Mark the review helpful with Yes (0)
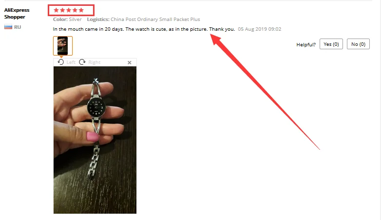Image resolution: width=381 pixels, height=220 pixels. tap(331, 44)
